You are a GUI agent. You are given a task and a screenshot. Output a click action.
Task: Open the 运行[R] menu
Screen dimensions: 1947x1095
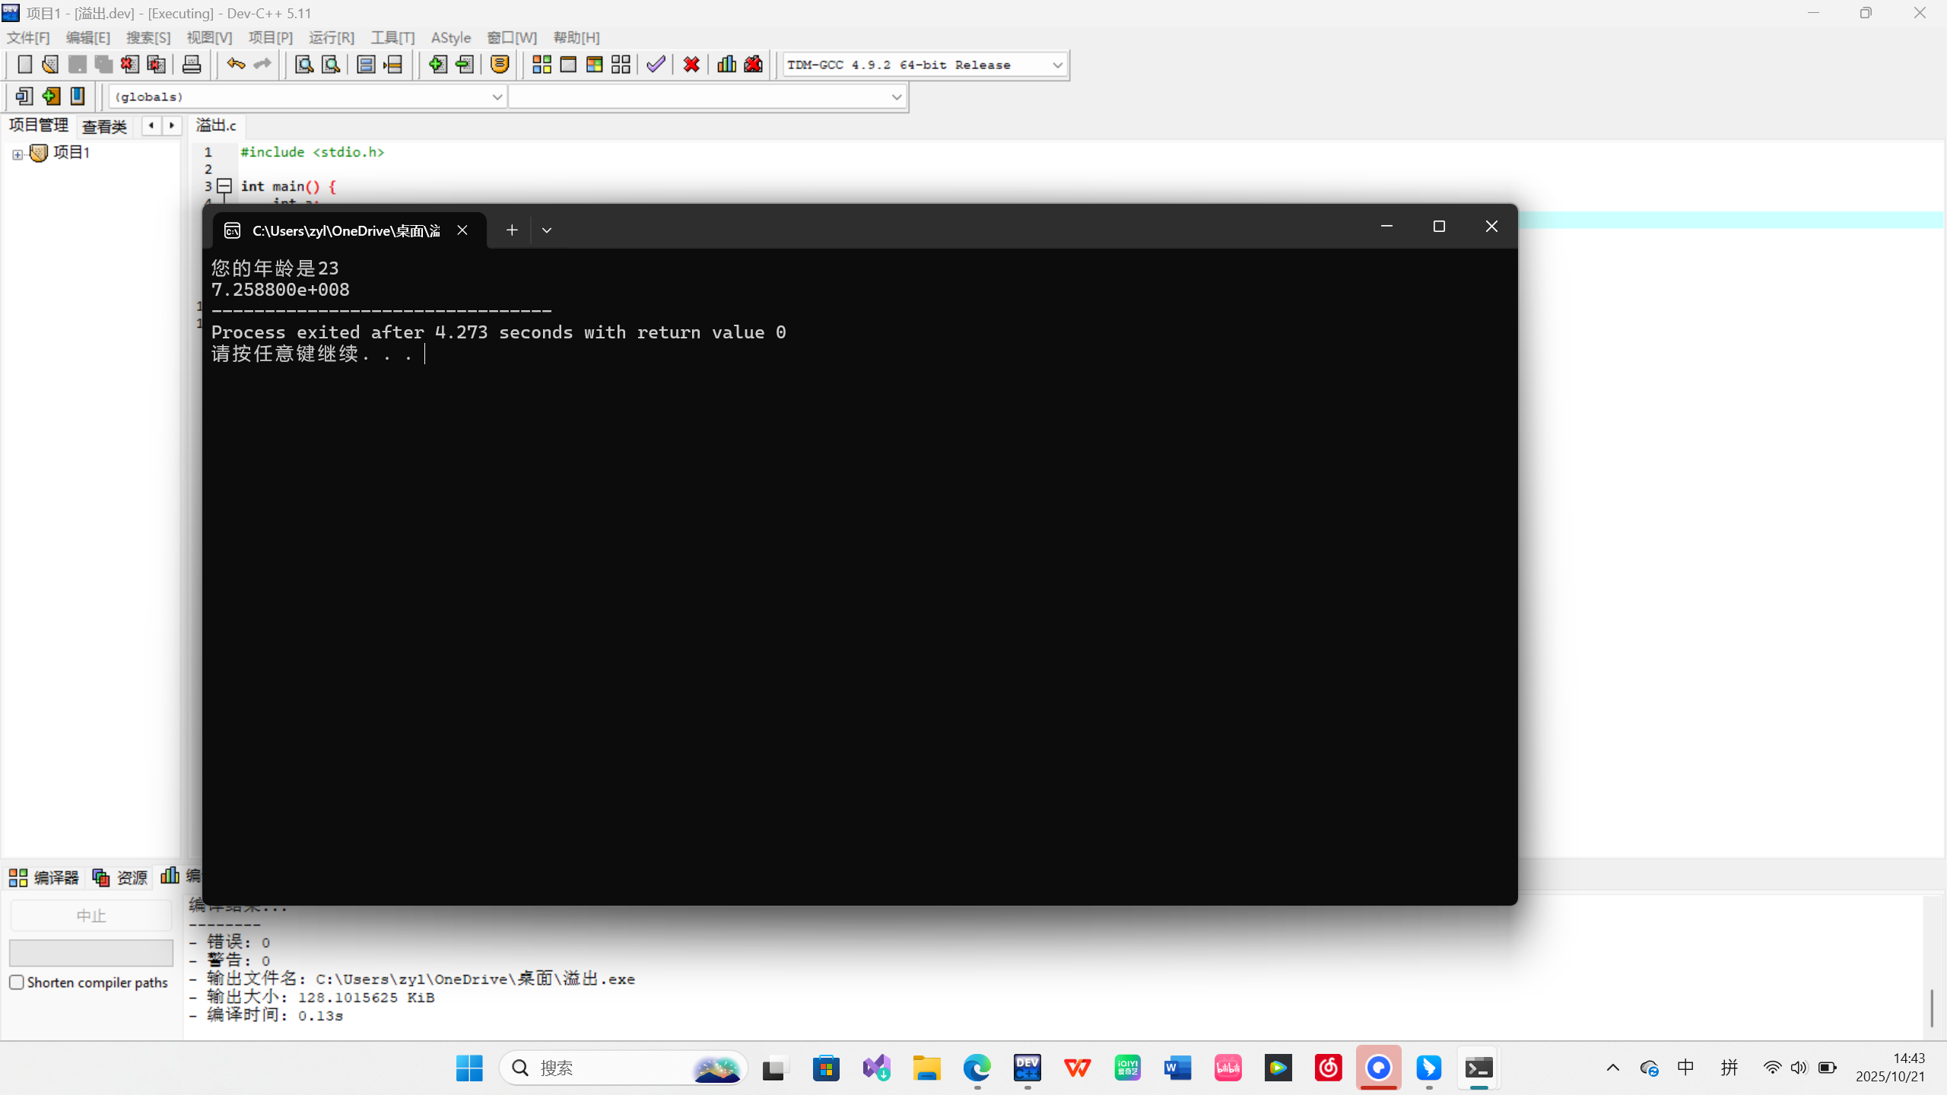[332, 37]
